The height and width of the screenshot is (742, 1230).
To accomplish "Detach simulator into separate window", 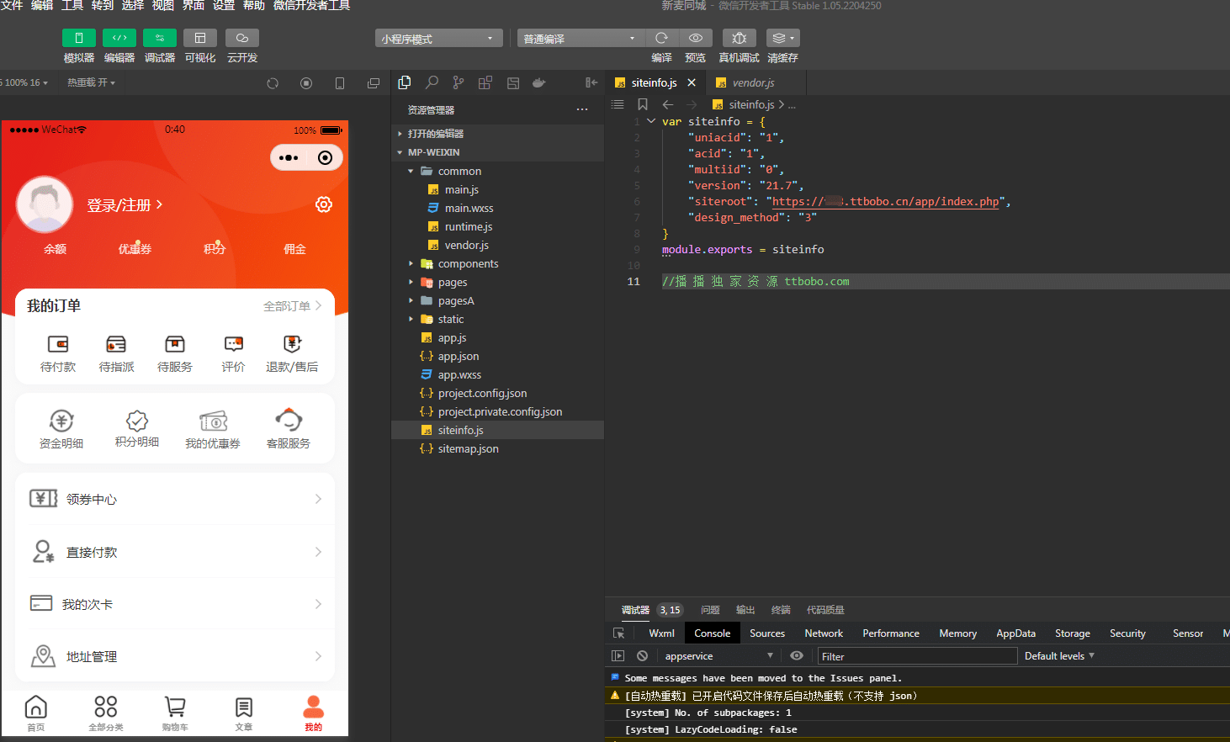I will (x=374, y=83).
